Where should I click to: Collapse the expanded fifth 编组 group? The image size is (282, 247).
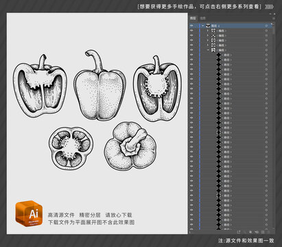(x=208, y=50)
